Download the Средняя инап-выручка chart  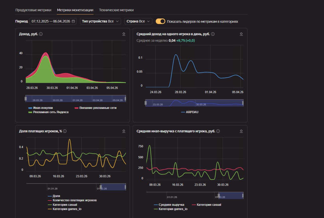[241, 131]
